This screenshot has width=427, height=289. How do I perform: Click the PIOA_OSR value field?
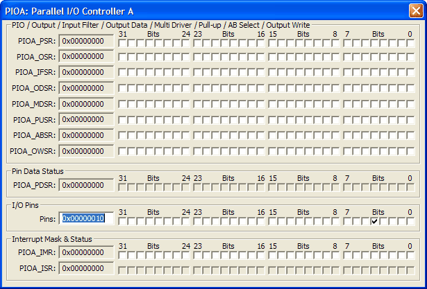[x=86, y=57]
